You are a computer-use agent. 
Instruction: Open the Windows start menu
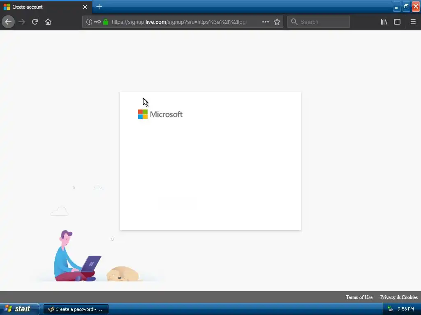click(19, 309)
